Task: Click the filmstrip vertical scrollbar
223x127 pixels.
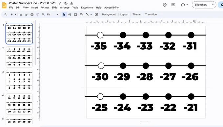Action: coord(35,42)
